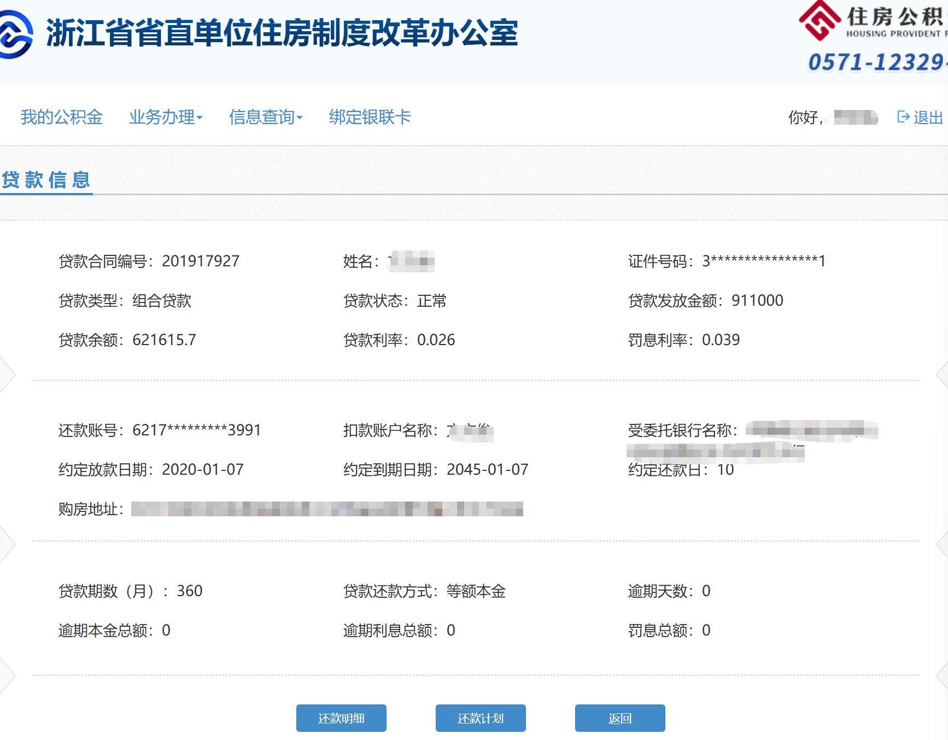Image resolution: width=948 pixels, height=740 pixels.
Task: Click the 逾期天数 value 0
Action: click(x=706, y=591)
